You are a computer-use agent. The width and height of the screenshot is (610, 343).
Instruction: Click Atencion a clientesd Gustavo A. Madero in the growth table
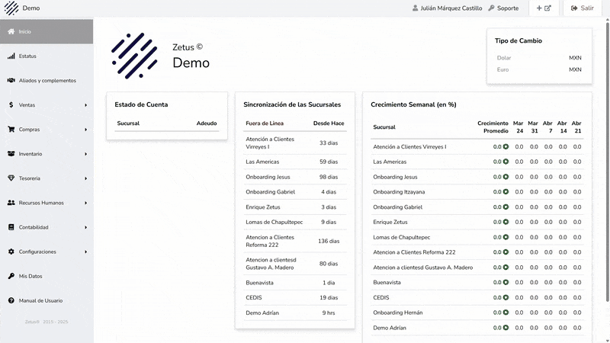(x=423, y=268)
